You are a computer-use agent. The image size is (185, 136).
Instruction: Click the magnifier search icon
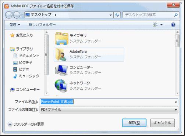click(176, 15)
